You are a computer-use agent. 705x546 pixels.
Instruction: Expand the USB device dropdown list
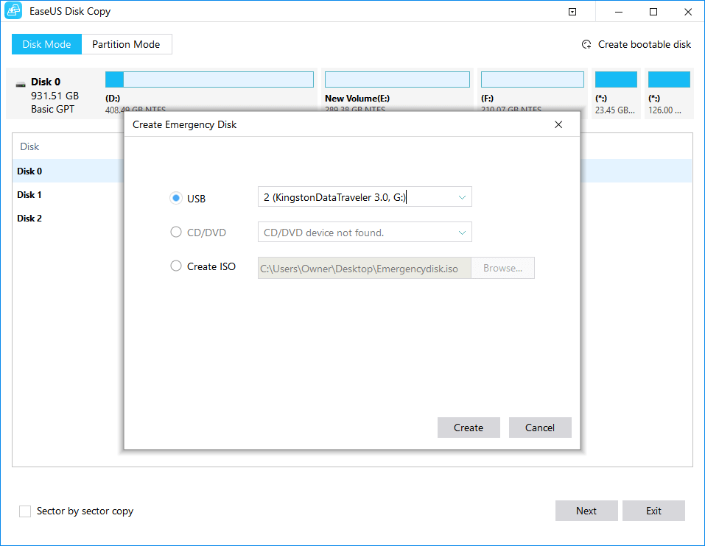(462, 197)
